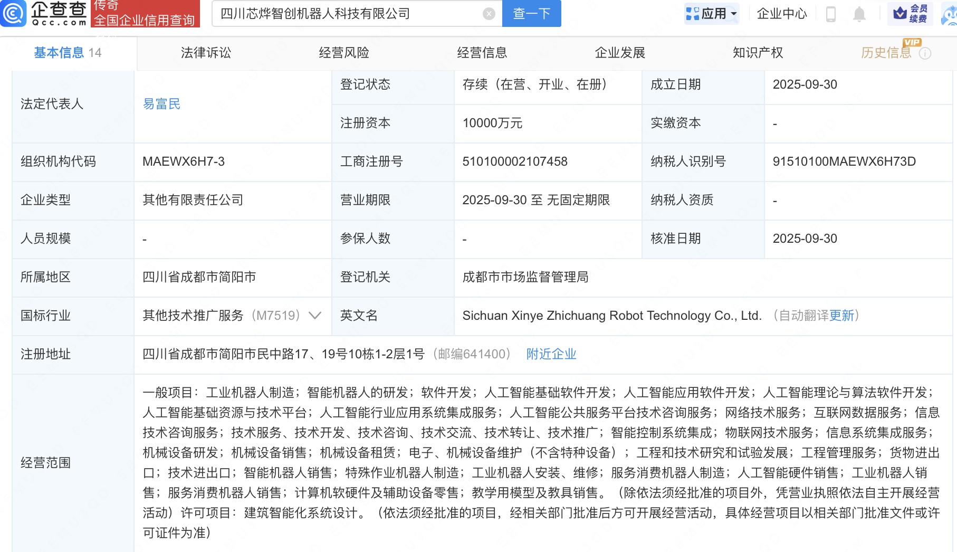Open the mobile App phone icon

point(831,15)
